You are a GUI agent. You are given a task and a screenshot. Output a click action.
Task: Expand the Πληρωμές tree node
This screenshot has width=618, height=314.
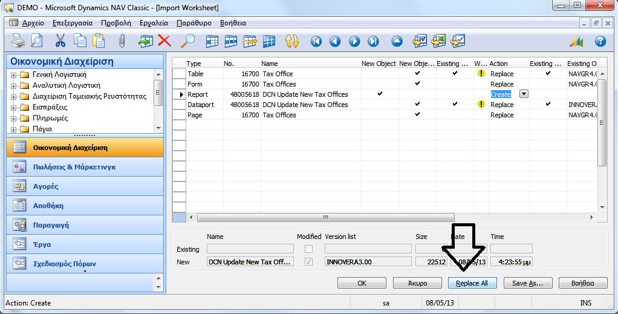14,119
